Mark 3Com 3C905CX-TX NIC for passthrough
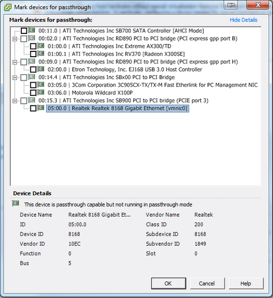Image resolution: width=273 pixels, height=298 pixels. [x=33, y=85]
